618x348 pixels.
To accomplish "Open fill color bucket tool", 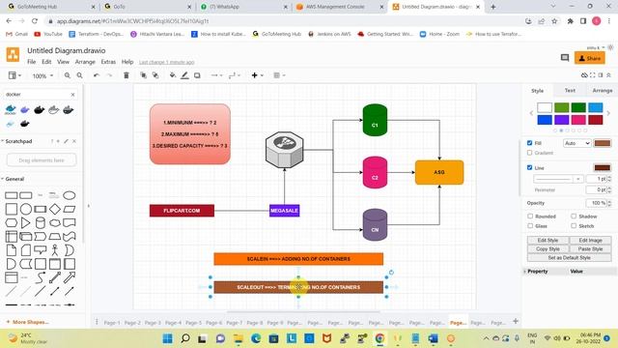I will pos(173,75).
